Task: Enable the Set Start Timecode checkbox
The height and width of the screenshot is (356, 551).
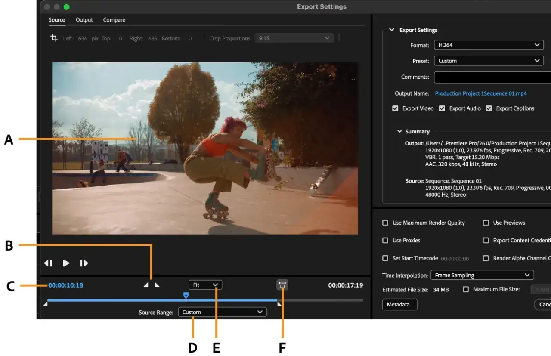Action: click(x=385, y=258)
